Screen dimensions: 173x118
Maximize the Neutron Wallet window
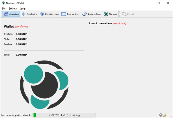coord(159,3)
